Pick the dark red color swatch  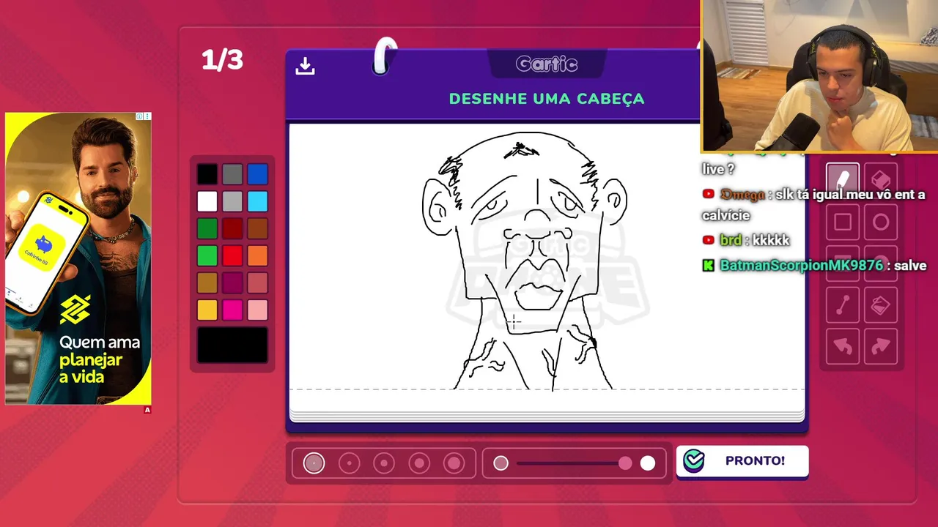[232, 228]
